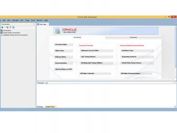Open the View menu
The height and width of the screenshot is (133, 177).
pos(9,20)
